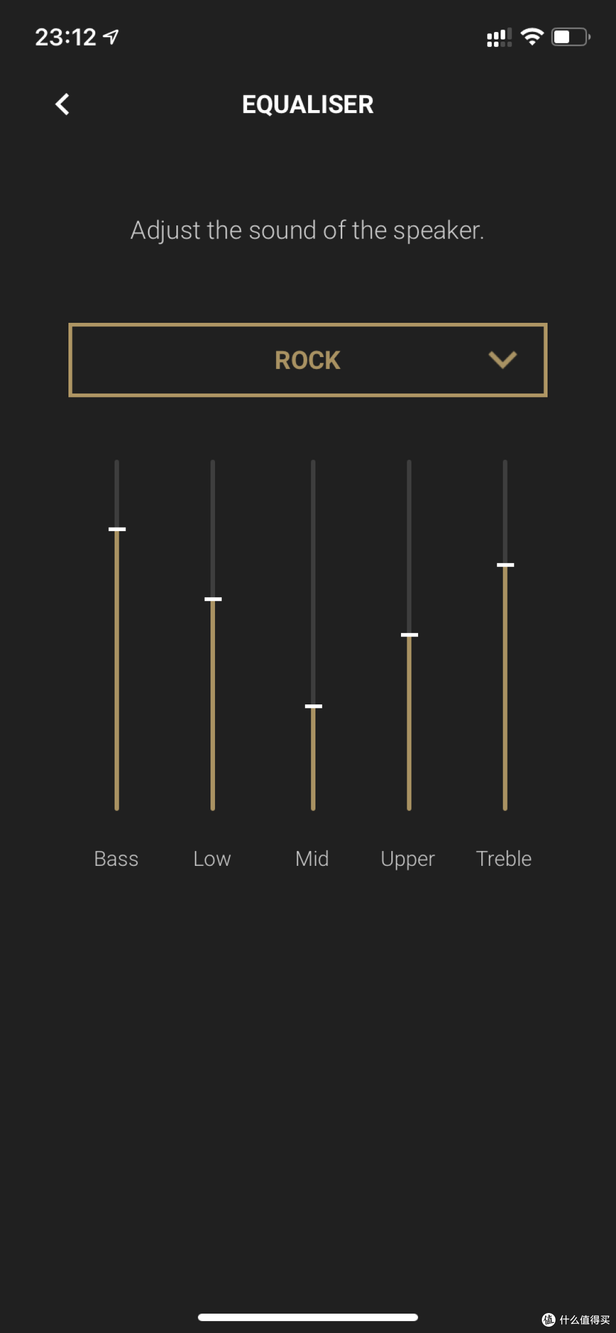Tap the Wi-Fi status icon
This screenshot has width=616, height=1333.
pyautogui.click(x=532, y=37)
